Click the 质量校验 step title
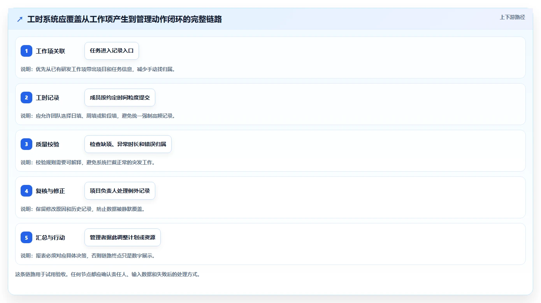 click(x=47, y=144)
